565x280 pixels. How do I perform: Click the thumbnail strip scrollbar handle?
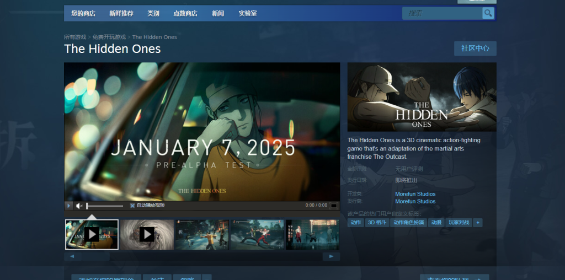pyautogui.click(x=95, y=257)
